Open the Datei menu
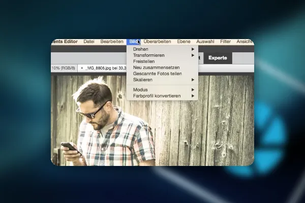 pos(89,42)
